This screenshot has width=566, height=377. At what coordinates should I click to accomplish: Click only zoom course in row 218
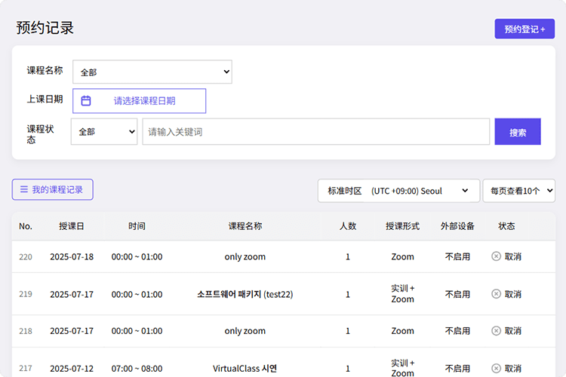(x=245, y=331)
